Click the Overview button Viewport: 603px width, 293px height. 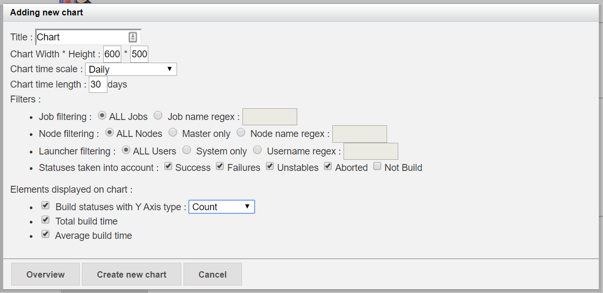46,274
